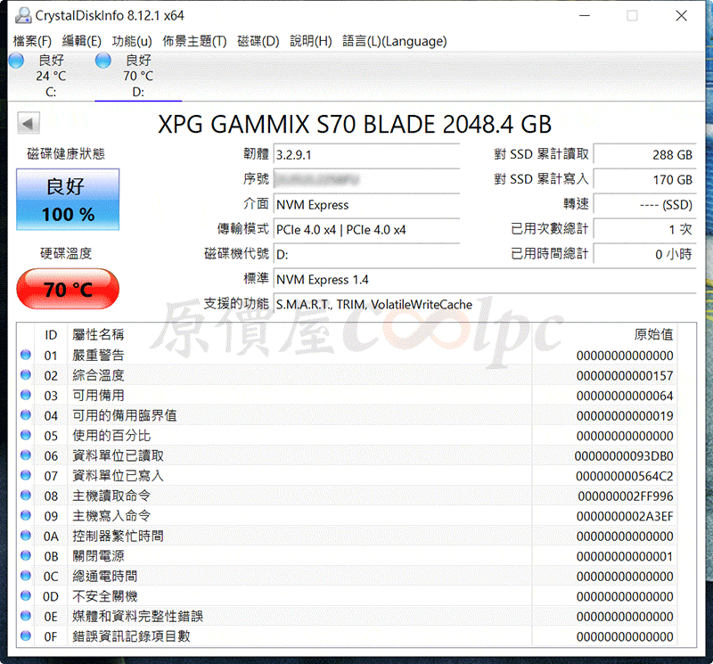
Task: Select the 使用的百分比 attribute name
Action: click(x=111, y=435)
